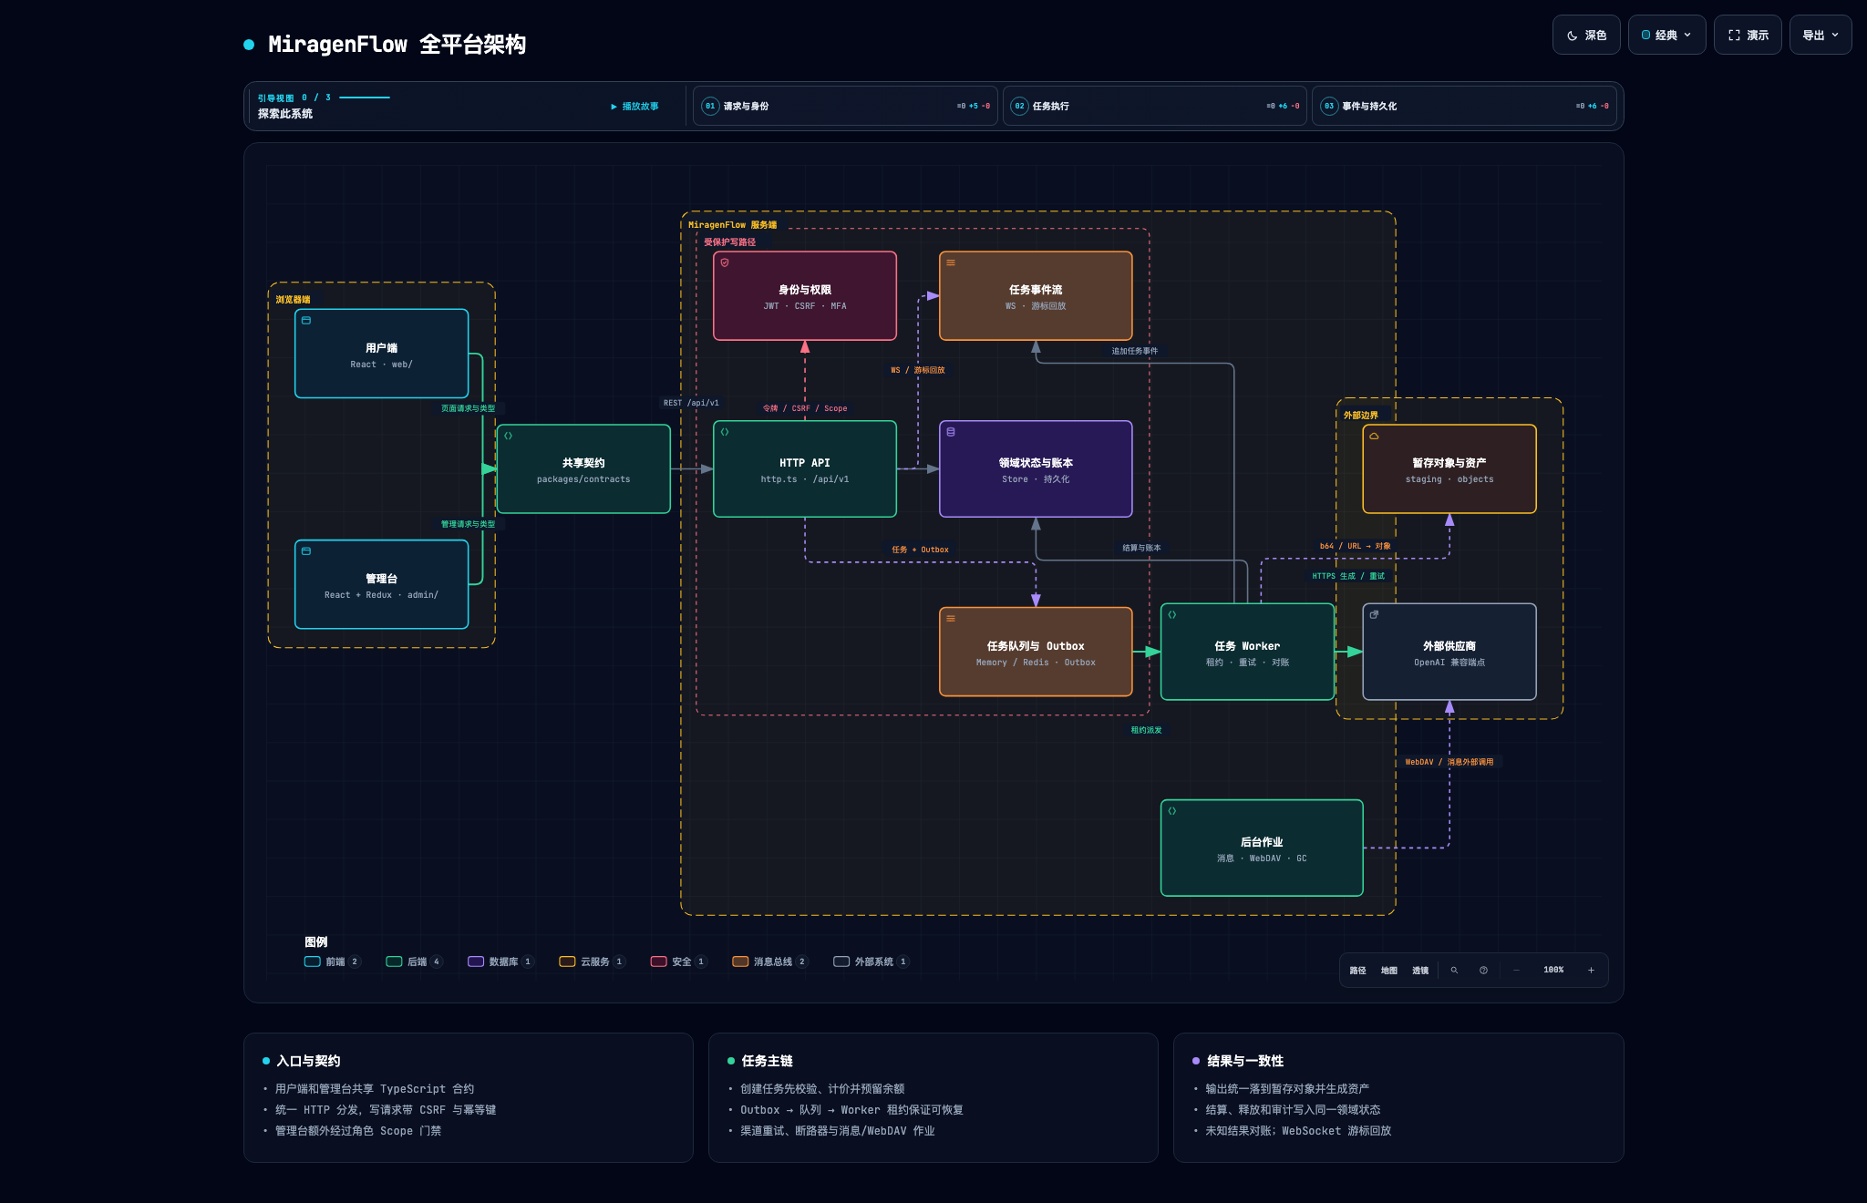Select the 02 任务执行 chapter tab
The image size is (1867, 1203).
click(1155, 106)
